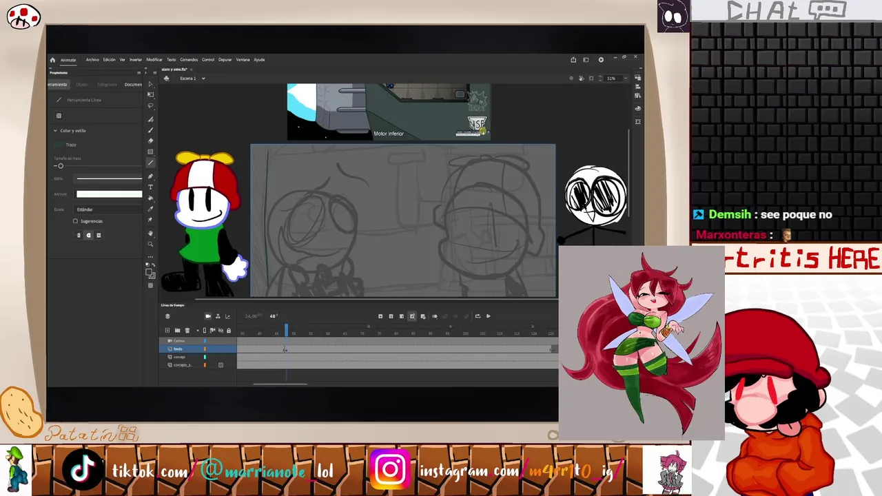
Task: Select the Lasso tool
Action: point(151,106)
